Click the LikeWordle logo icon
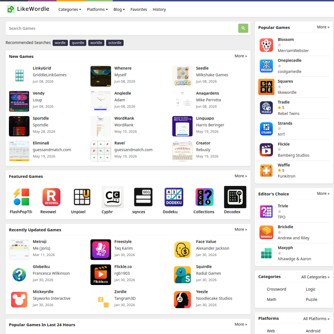The height and width of the screenshot is (334, 334). click(11, 9)
